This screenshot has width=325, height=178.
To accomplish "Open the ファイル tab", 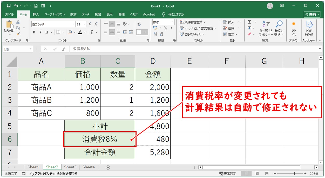I will click(9, 14).
